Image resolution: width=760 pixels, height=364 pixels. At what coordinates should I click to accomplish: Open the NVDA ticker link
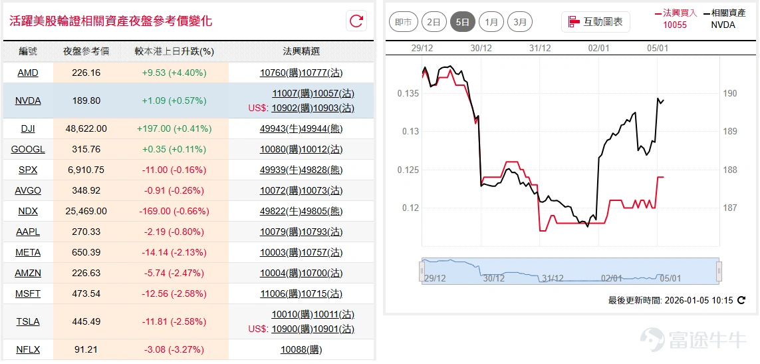[x=28, y=101]
